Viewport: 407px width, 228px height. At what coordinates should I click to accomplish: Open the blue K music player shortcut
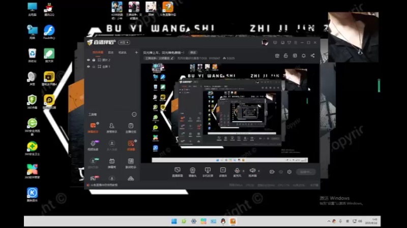pos(32,195)
